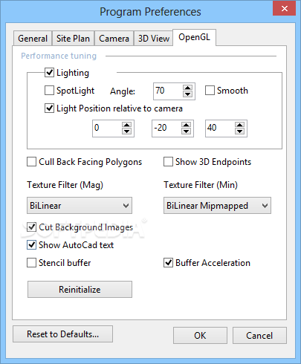This screenshot has height=364, width=301.
Task: Turn on Show 3D Endpoints
Action: (168, 162)
